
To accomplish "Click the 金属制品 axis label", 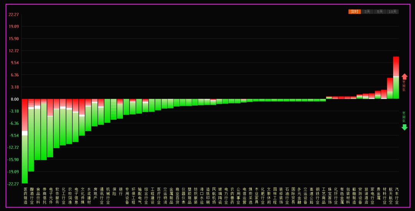I will pos(171,196).
